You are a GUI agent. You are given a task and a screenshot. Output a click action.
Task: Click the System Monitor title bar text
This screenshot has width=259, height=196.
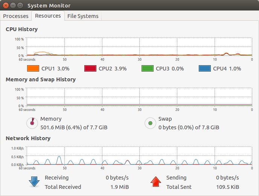click(x=49, y=6)
